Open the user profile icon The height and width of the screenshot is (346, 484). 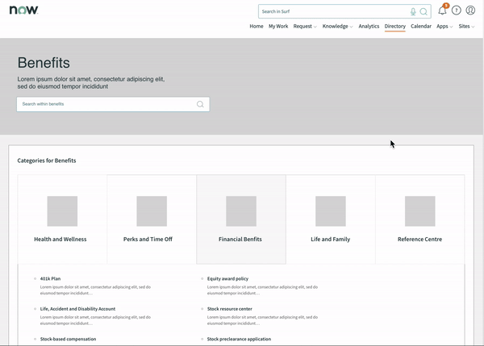[x=470, y=10]
